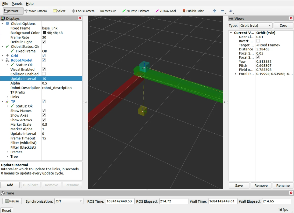Close the Views panel

(291, 18)
